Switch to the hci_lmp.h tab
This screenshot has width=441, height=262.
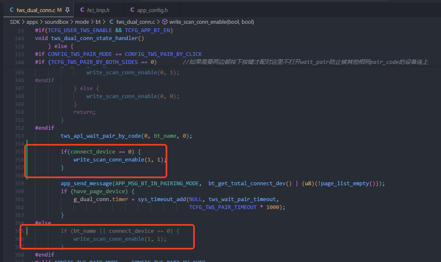98,10
